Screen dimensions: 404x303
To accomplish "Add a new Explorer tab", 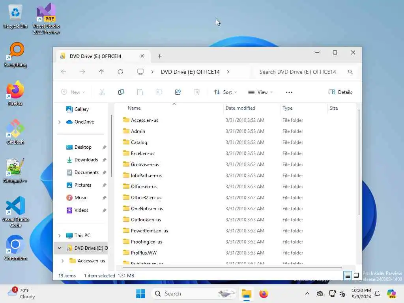I will point(160,56).
